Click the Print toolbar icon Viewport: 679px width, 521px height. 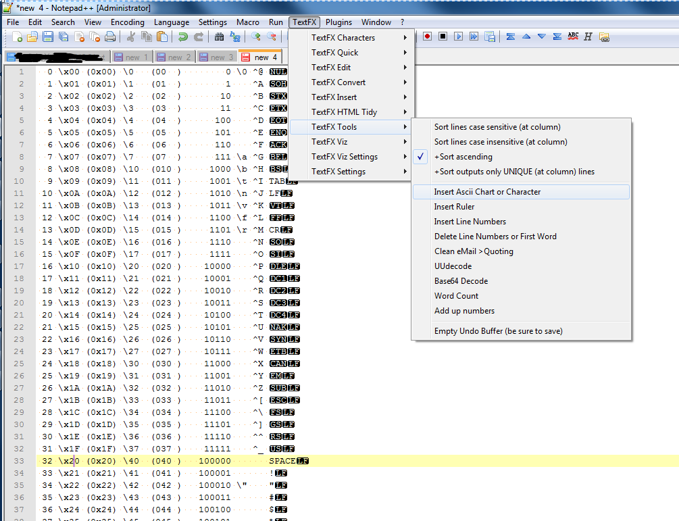[110, 37]
